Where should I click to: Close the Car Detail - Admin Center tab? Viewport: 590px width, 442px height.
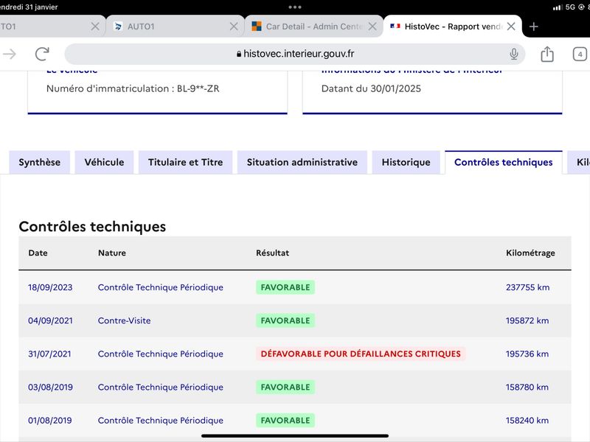coord(372,27)
